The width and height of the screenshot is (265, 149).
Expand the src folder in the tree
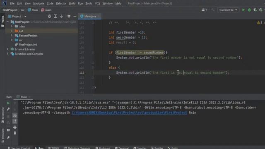[12, 40]
